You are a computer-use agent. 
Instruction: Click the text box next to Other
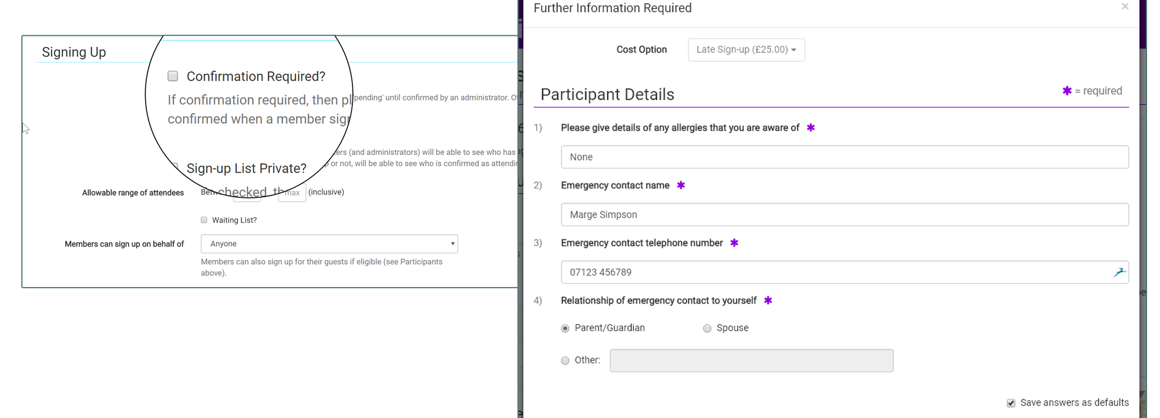[x=751, y=360]
